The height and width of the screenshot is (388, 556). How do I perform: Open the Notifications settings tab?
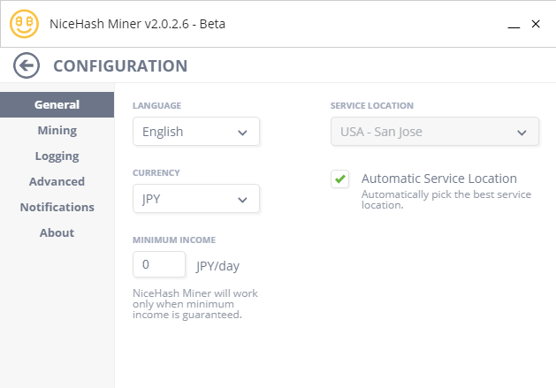coord(57,207)
